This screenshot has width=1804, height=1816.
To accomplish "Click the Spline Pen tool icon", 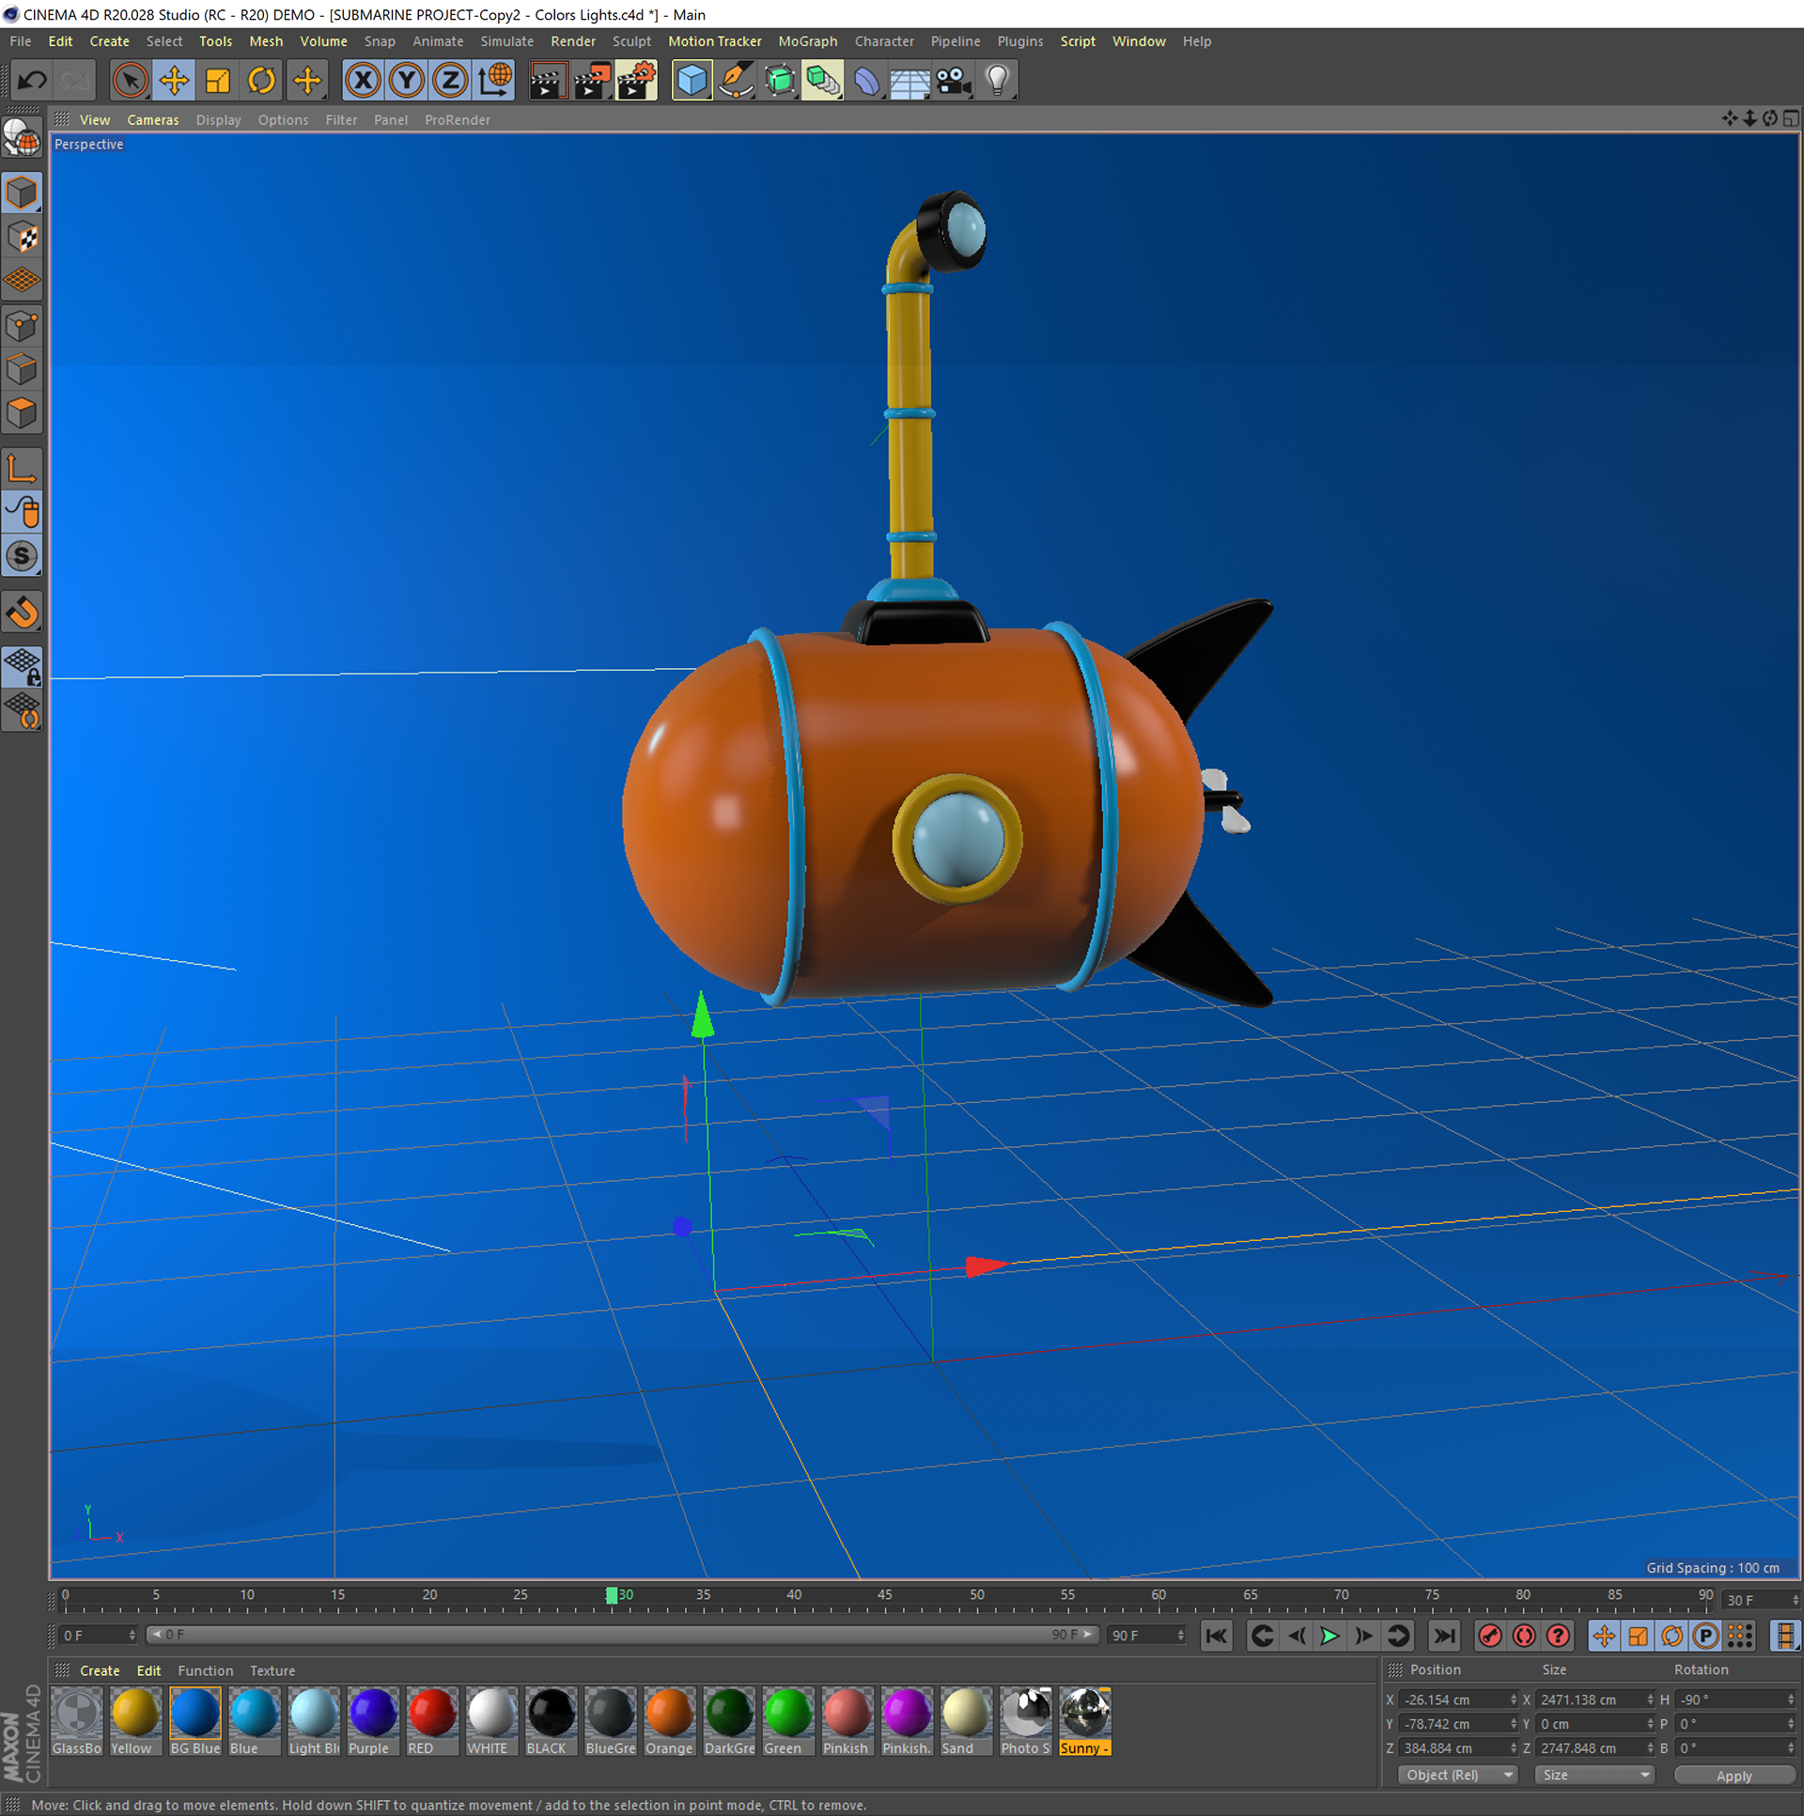I will tap(736, 81).
